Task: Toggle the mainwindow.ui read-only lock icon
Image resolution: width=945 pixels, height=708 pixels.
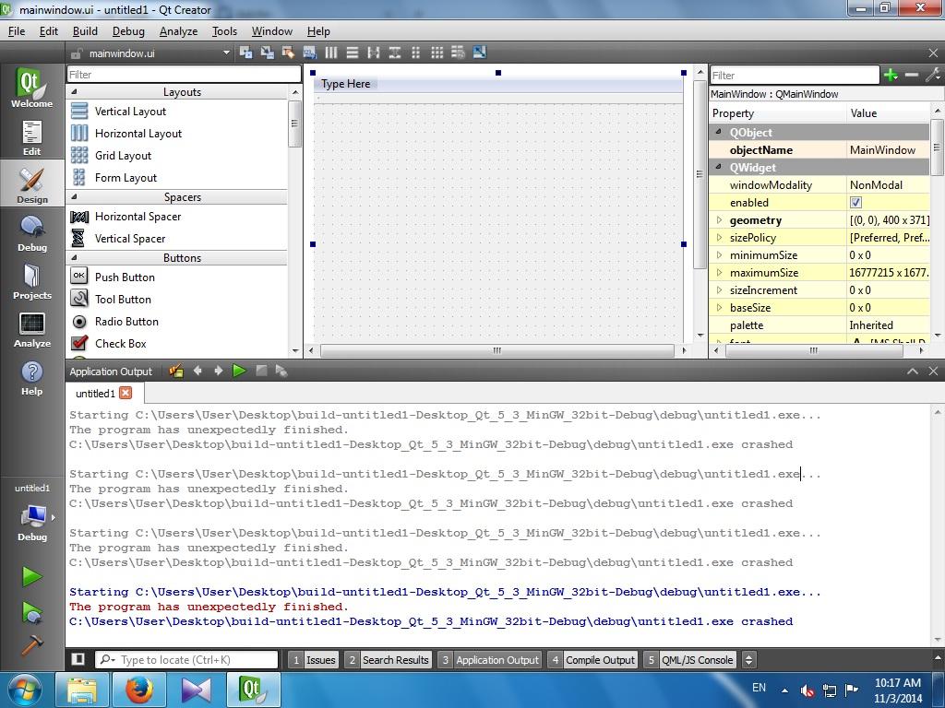Action: click(77, 53)
